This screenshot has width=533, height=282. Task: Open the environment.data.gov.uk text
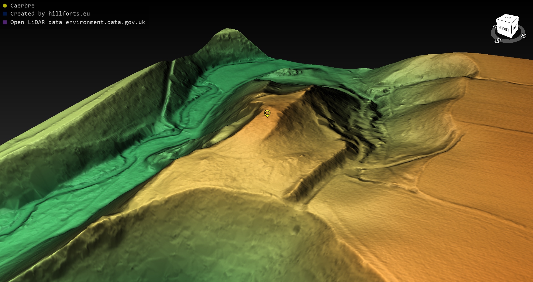coord(105,22)
